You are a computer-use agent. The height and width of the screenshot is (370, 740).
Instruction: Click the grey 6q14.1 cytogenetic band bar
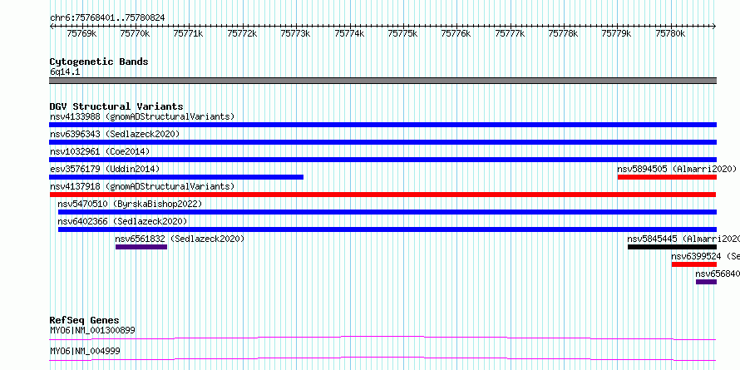pos(382,81)
